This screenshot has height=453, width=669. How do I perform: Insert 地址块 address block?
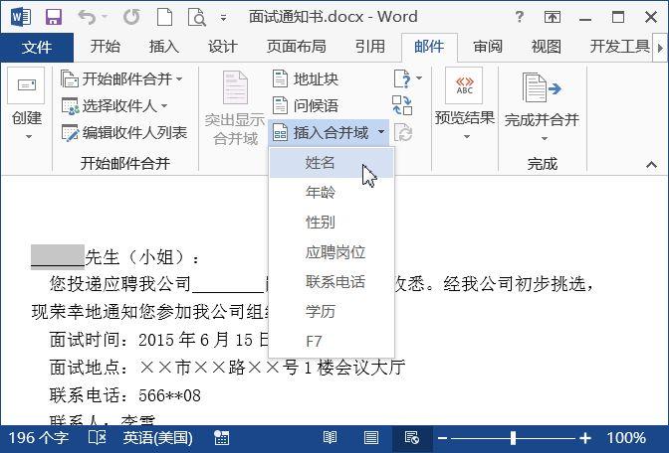(306, 79)
